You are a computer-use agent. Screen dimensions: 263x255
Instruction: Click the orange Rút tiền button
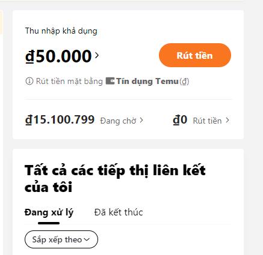click(195, 55)
